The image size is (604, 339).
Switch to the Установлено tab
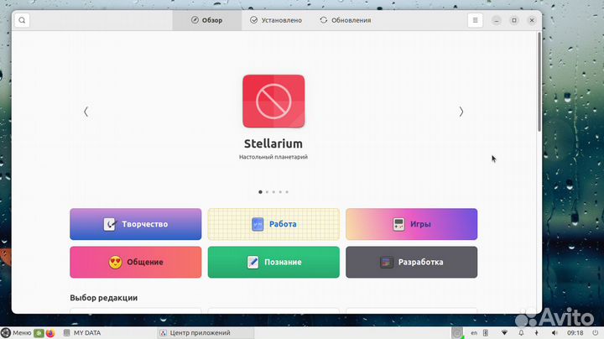(275, 20)
